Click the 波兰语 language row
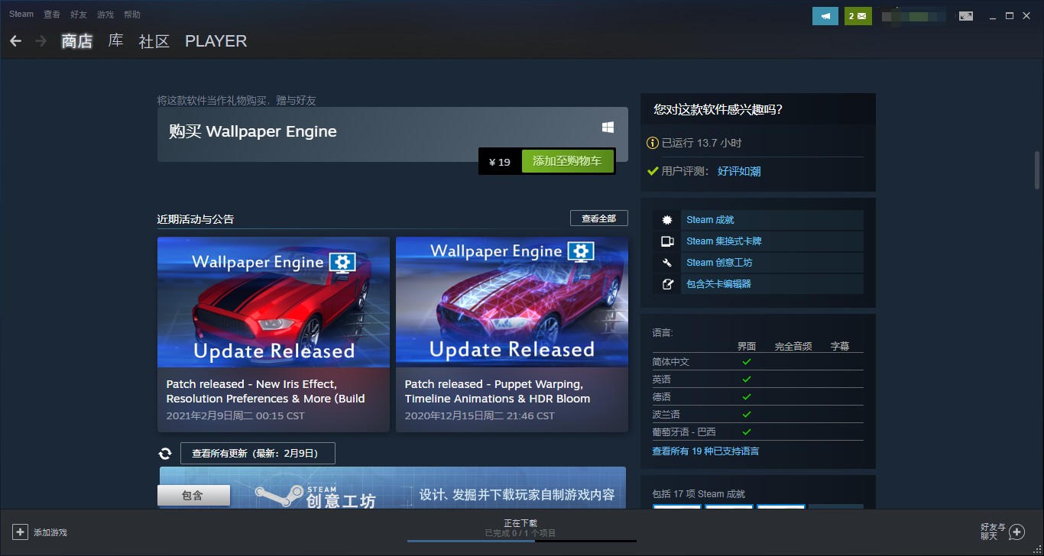 (757, 415)
